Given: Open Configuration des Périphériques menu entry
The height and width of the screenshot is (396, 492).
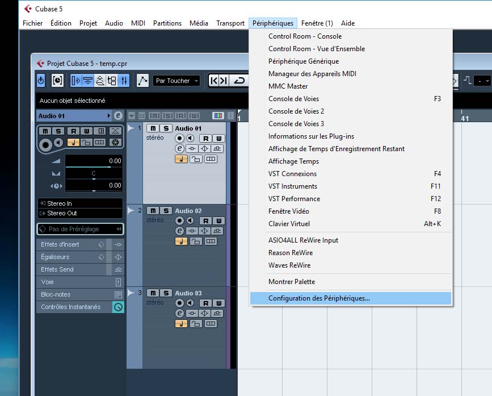Looking at the screenshot, I should point(319,298).
